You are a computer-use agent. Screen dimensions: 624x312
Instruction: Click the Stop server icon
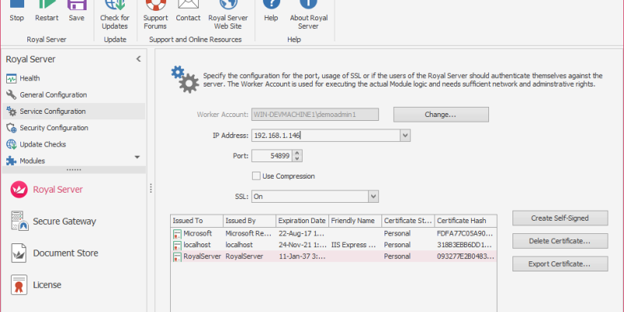tap(16, 6)
